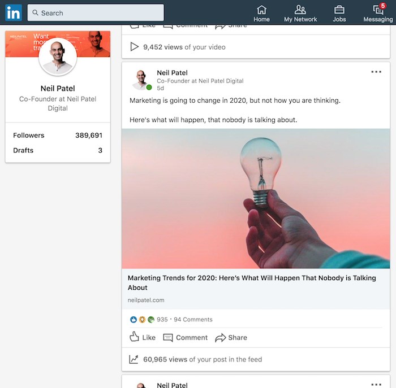The image size is (396, 388).
Task: Click 'Here's what will happen' post text
Action: 213,120
